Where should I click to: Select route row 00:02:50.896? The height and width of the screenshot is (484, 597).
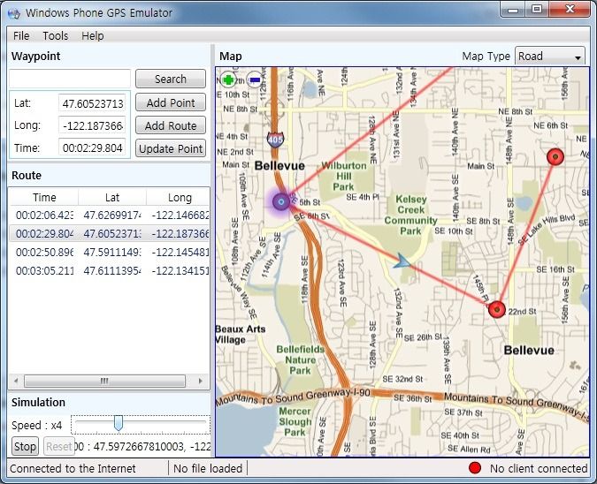110,252
